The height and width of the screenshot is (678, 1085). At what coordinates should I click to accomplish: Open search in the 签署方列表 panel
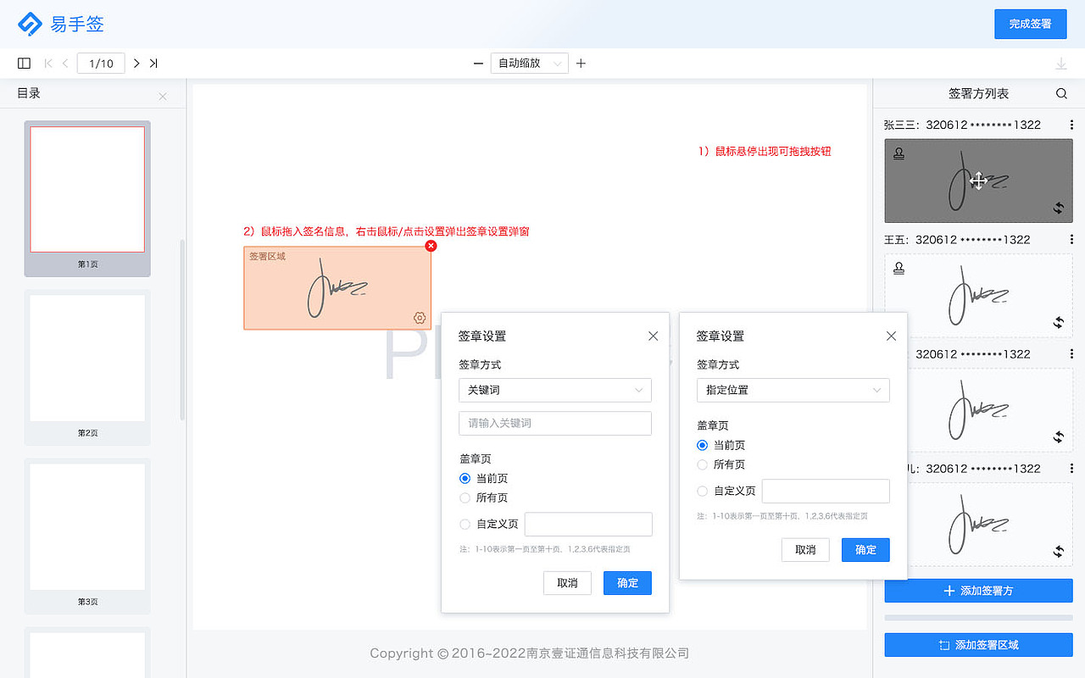pos(1061,93)
